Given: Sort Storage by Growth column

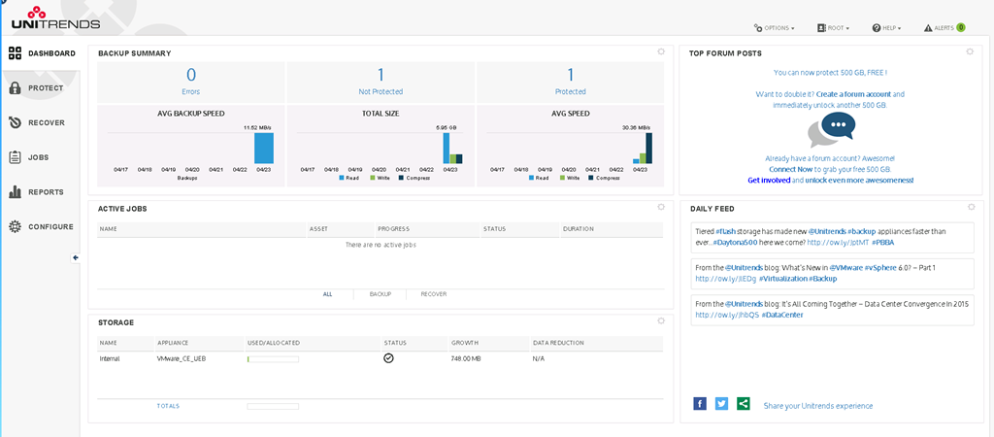Looking at the screenshot, I should coord(488,343).
